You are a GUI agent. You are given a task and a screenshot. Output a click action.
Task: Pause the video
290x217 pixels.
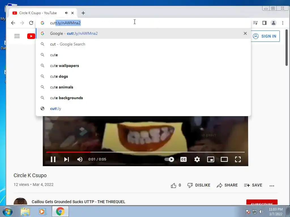pyautogui.click(x=53, y=159)
